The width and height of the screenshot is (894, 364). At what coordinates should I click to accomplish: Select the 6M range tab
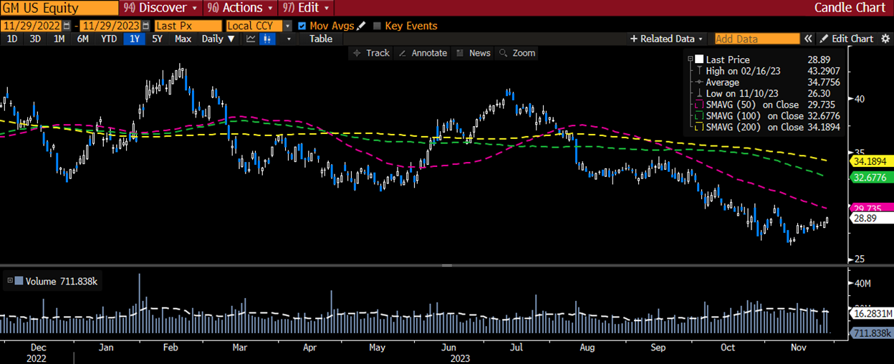point(82,39)
